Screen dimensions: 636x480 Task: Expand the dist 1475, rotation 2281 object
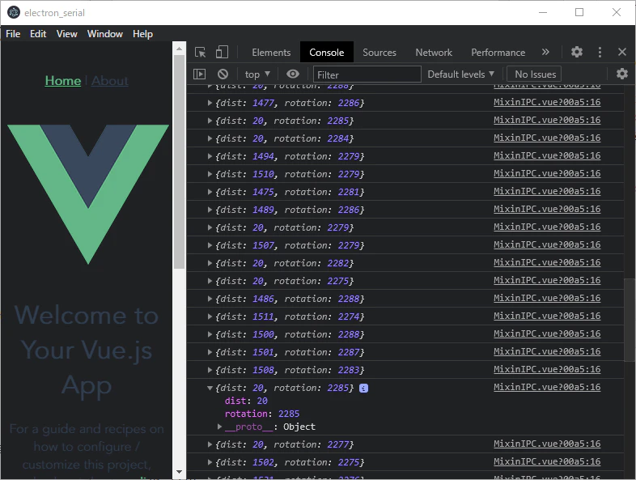210,193
